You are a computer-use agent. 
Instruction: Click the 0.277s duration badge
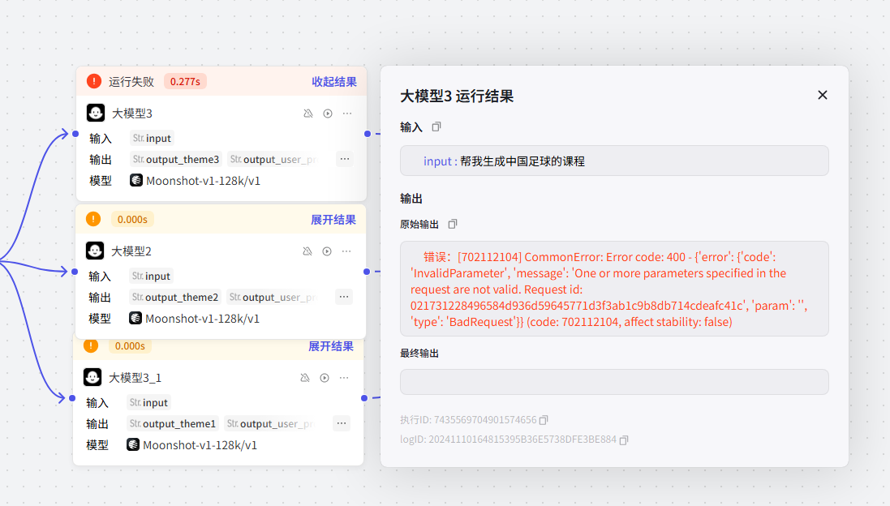[x=185, y=82]
